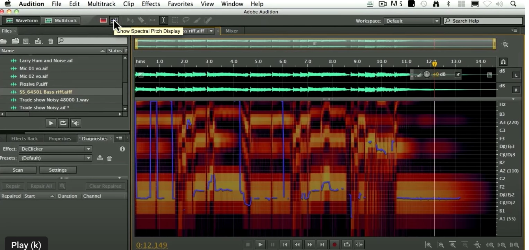Toggle the headphone snapping icon beside timeline
The width and height of the screenshot is (529, 250).
(x=503, y=62)
